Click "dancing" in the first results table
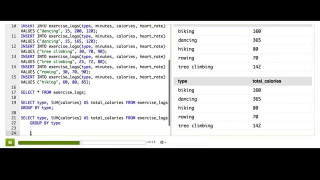This screenshot has height=180, width=320. 187,40
